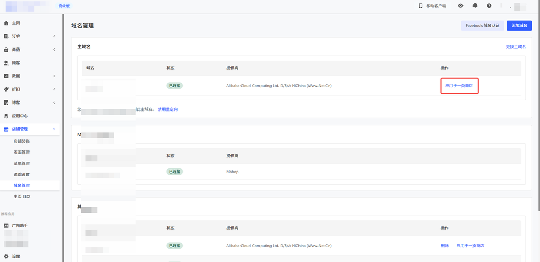
Task: Click the Facebook 域名认证 button
Action: [482, 25]
